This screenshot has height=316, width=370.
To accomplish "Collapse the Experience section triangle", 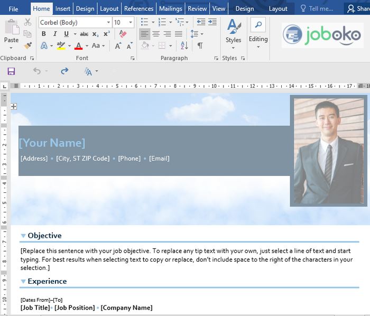I will pos(23,281).
